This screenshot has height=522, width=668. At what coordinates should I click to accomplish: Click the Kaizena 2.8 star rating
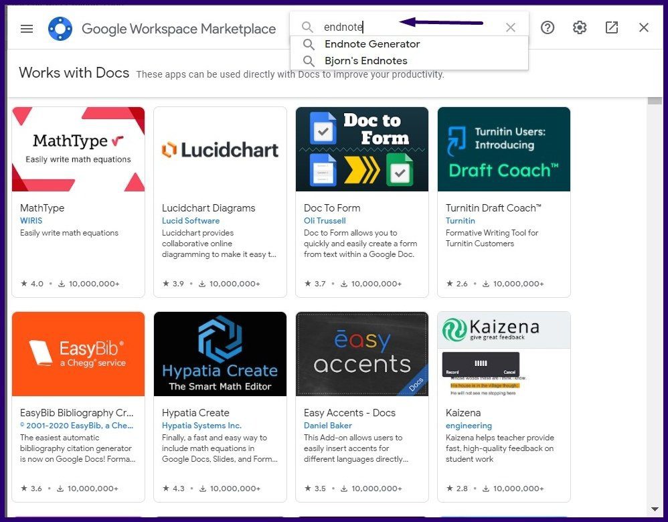click(456, 489)
